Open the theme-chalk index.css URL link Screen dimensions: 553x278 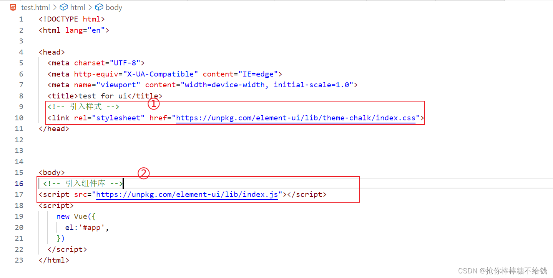[296, 118]
